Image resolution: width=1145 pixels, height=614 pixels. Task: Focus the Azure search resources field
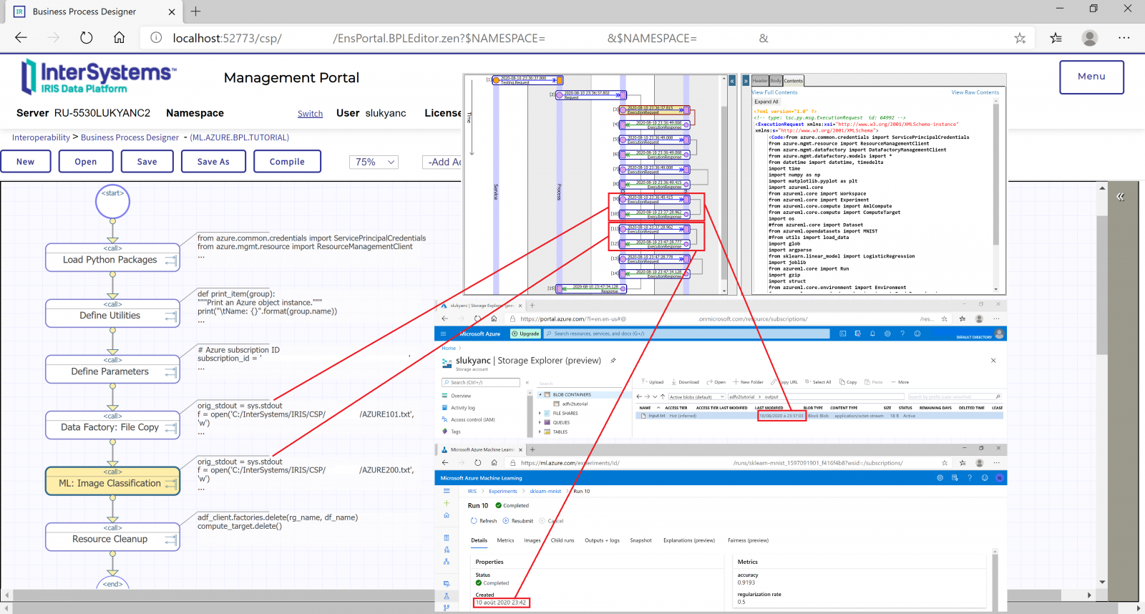tap(686, 333)
